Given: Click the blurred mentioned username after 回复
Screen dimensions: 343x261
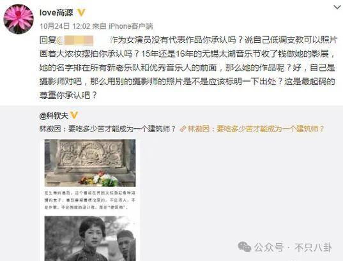Looking at the screenshot, I should 75,40.
